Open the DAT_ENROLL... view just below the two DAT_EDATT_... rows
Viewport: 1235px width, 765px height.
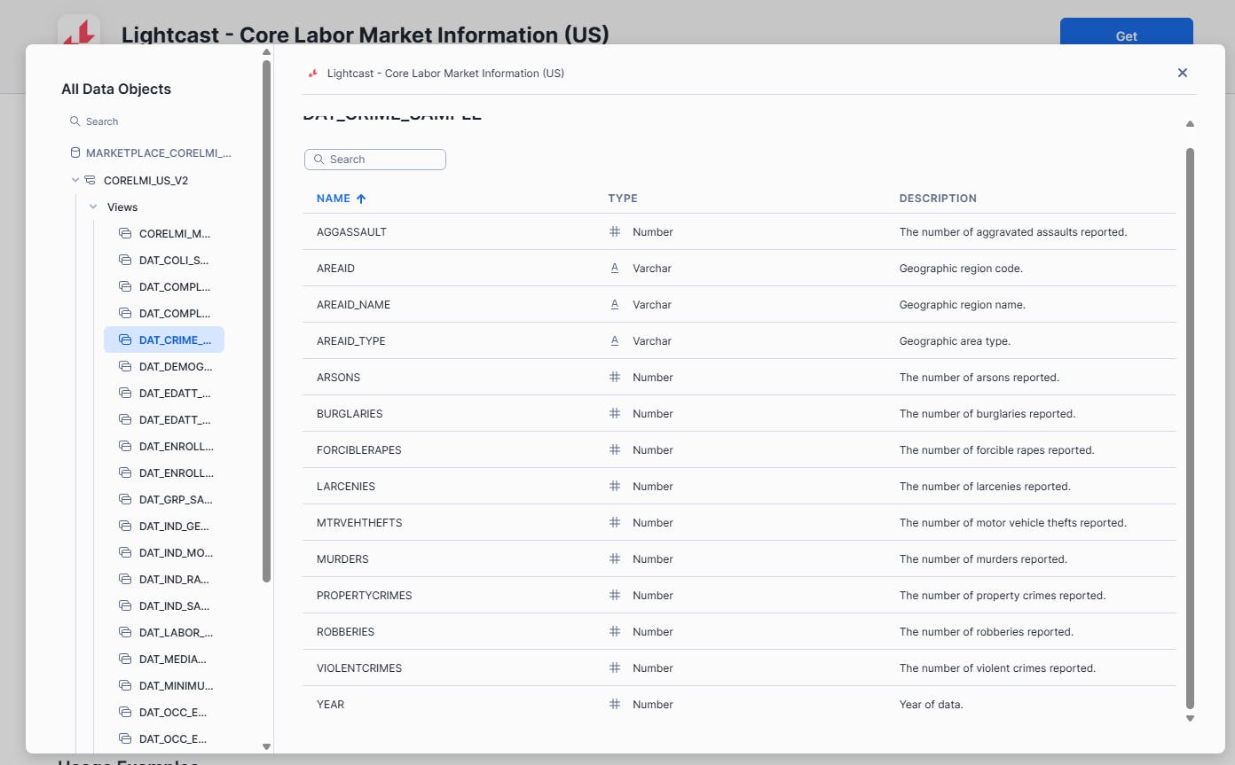[x=164, y=446]
